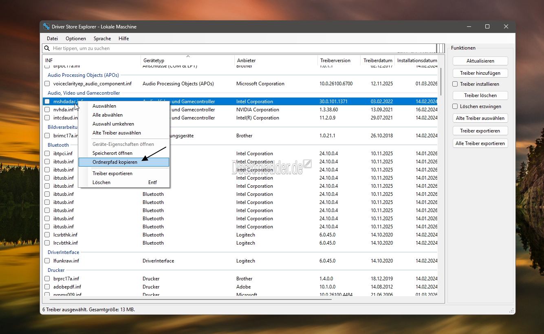Check the lfunkraw.inf driver checkbox
544x334 pixels.
47,261
